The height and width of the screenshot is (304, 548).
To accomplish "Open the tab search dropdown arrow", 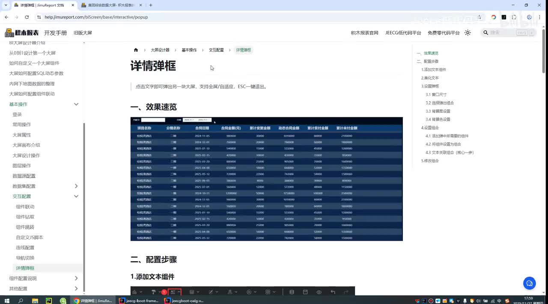I will point(6,5).
